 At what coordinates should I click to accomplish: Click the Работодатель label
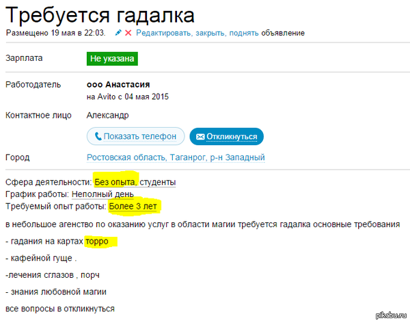33,85
